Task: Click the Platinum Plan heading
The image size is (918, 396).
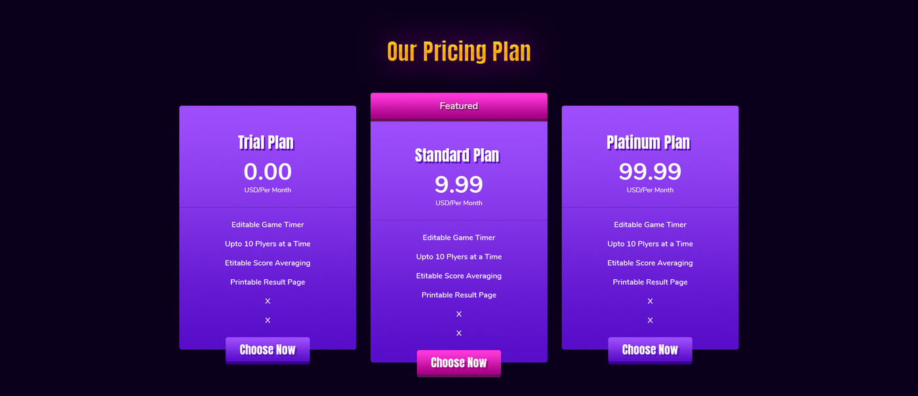Action: [649, 142]
